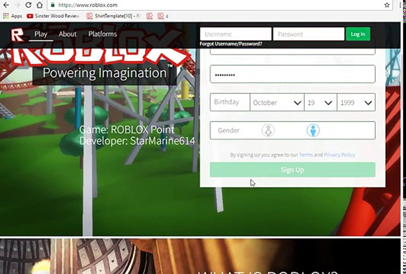
Task: Click the Roblox R logo in header
Action: (x=17, y=34)
